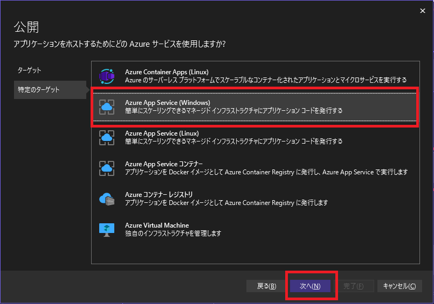Open the ターゲット step in the sidebar

29,70
